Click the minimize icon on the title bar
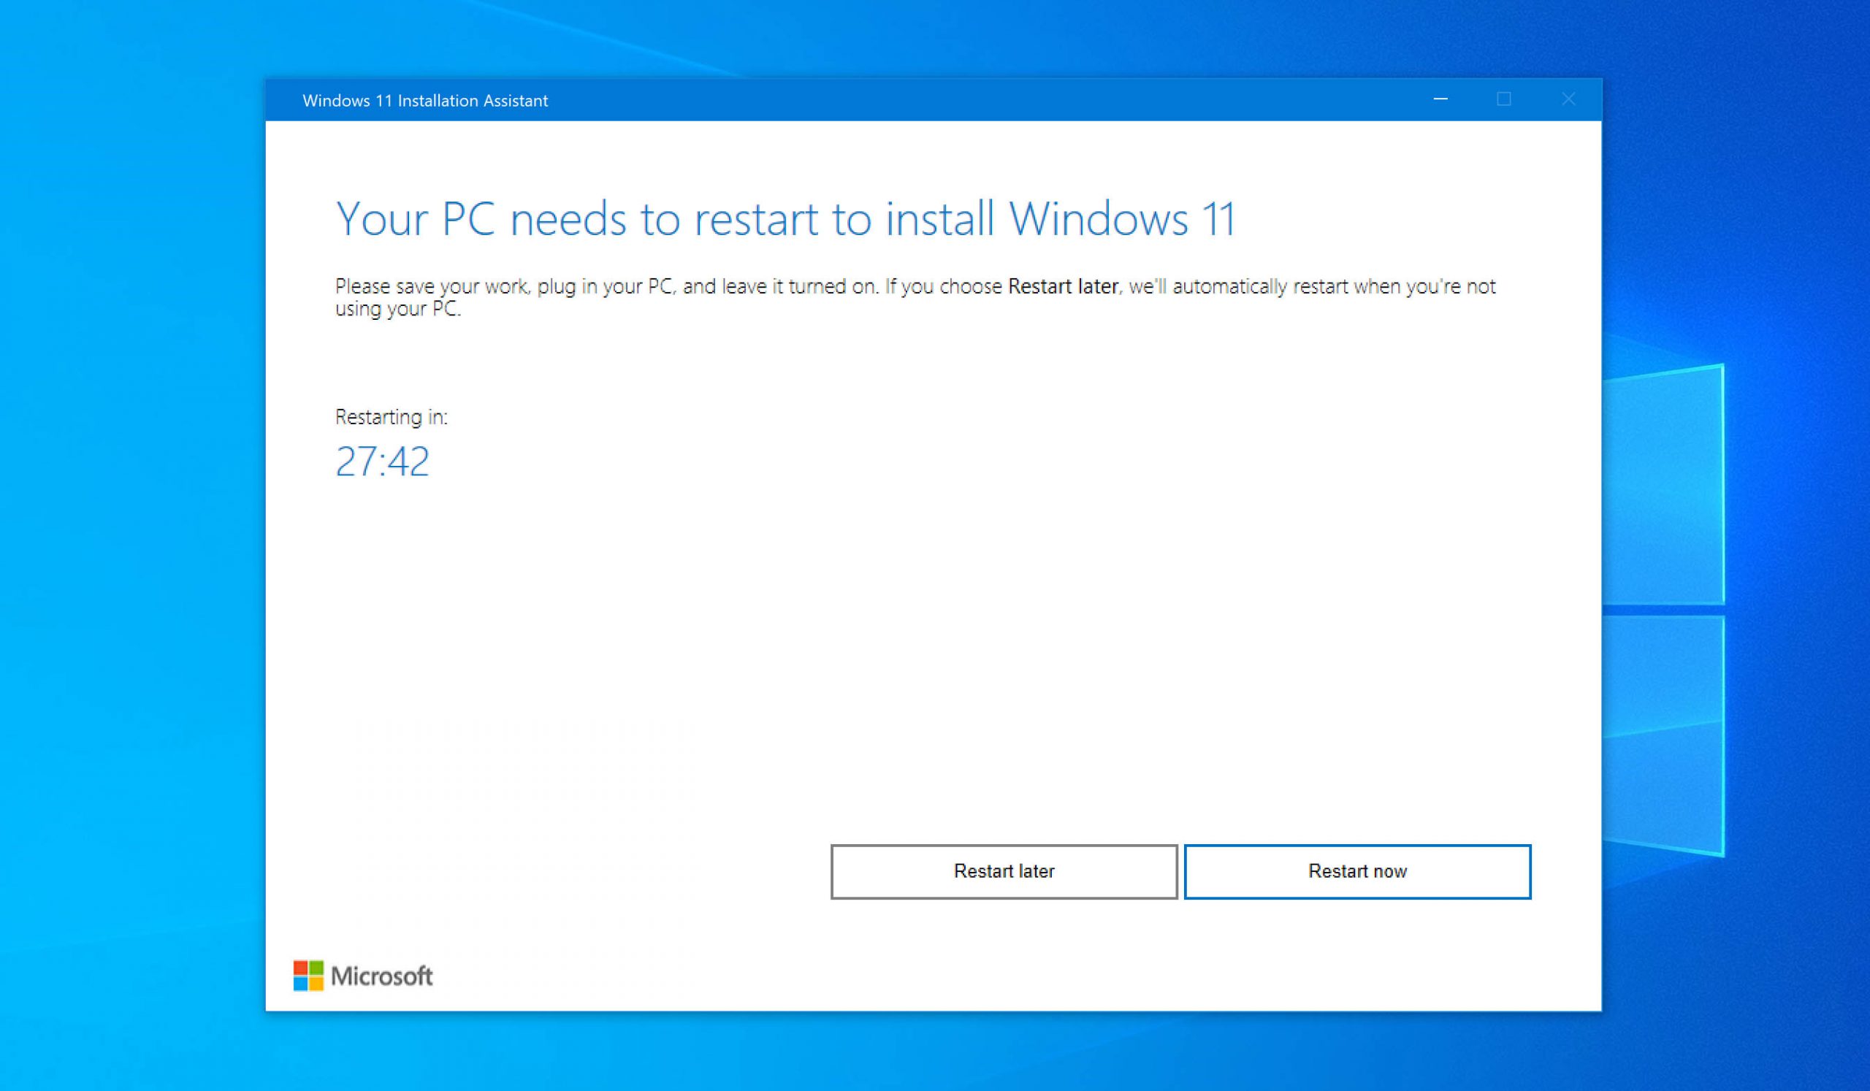Image resolution: width=1870 pixels, height=1091 pixels. click(1441, 99)
